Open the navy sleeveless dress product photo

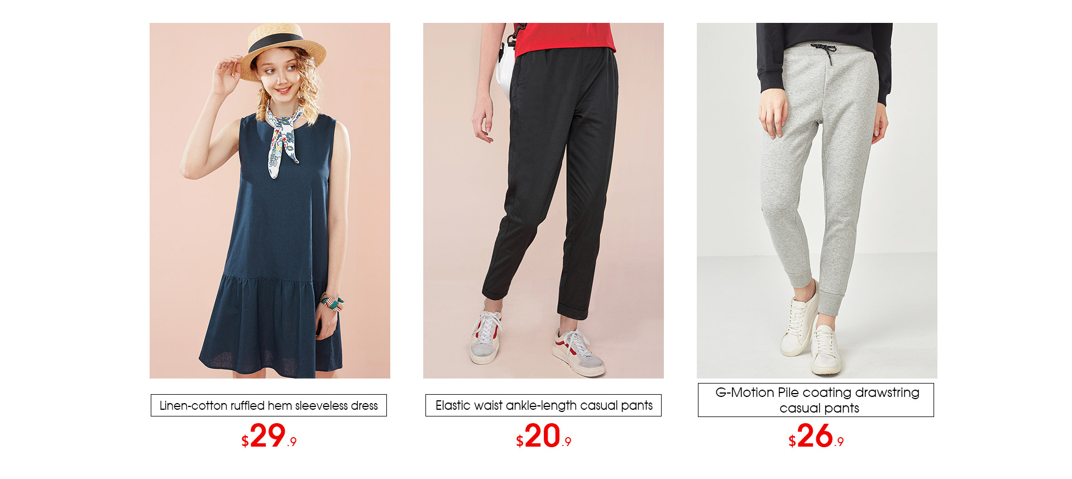tap(270, 200)
